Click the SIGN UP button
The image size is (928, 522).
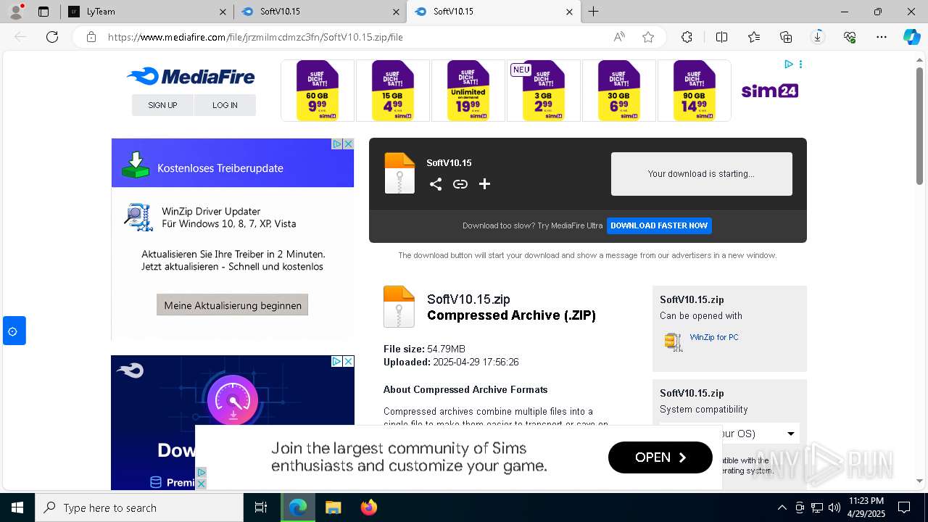click(x=162, y=105)
